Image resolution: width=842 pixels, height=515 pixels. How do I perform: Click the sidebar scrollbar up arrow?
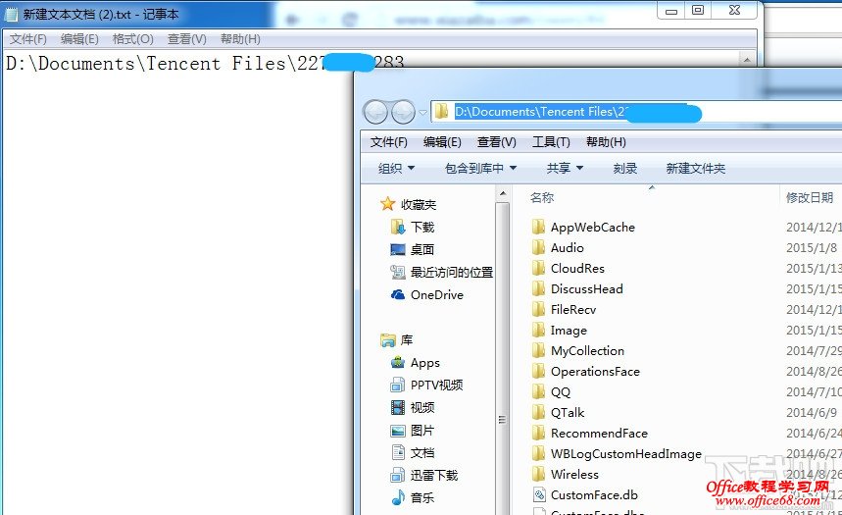[x=503, y=193]
